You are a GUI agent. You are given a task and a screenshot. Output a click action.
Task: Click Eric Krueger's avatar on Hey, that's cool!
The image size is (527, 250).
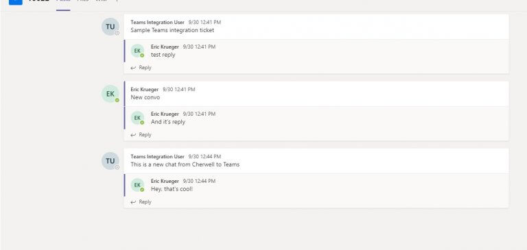tap(137, 185)
